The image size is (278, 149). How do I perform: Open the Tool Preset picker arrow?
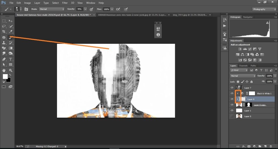tap(11, 9)
